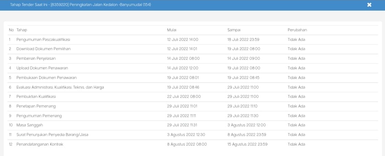Select 'Upload Dokumen Penawaran' row
This screenshot has height=156, width=385.
tap(42, 68)
